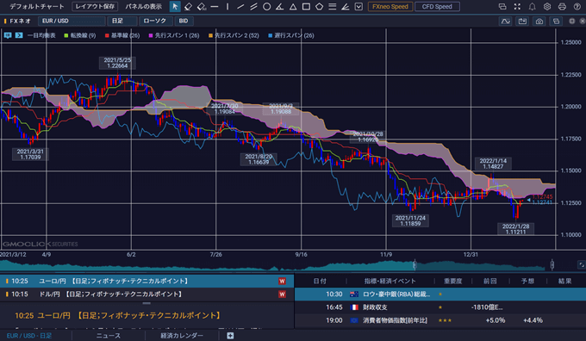Click the reset zoom icon beside overview strip

(x=581, y=265)
